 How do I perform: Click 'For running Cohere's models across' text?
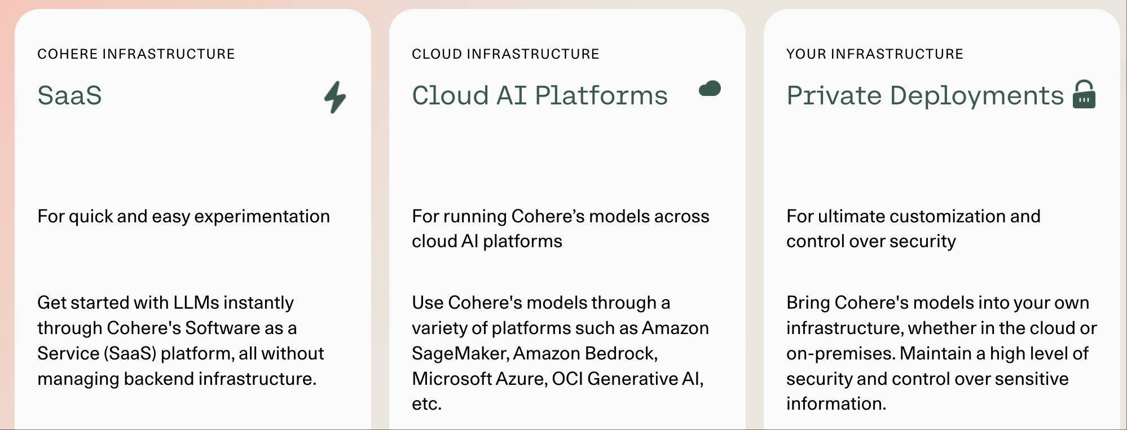coord(560,216)
